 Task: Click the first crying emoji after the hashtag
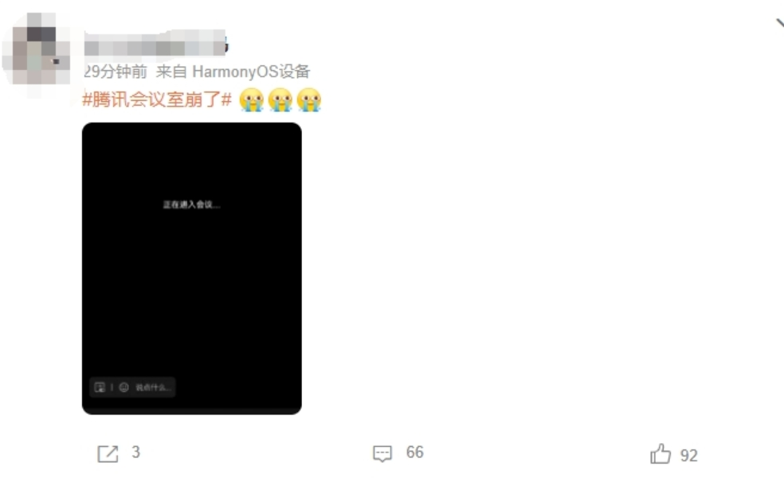(252, 99)
